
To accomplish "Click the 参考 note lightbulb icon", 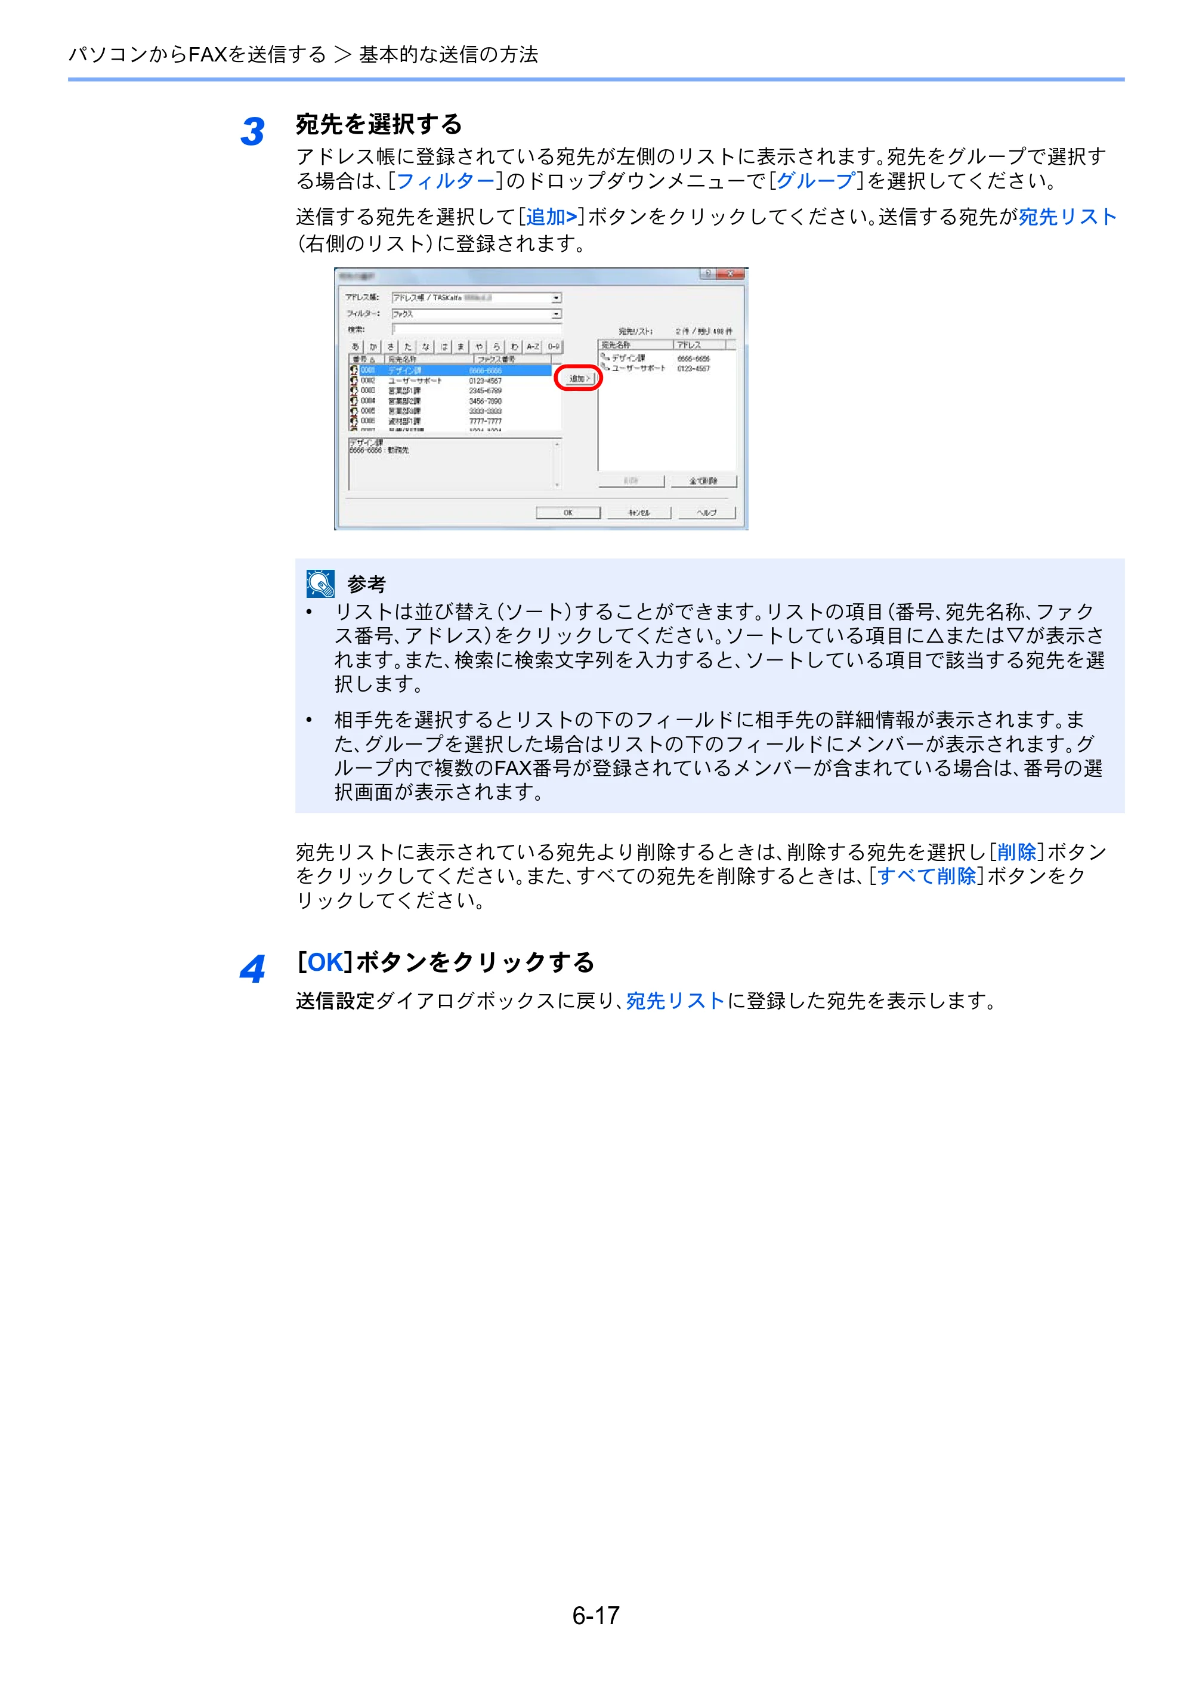I will 320,584.
